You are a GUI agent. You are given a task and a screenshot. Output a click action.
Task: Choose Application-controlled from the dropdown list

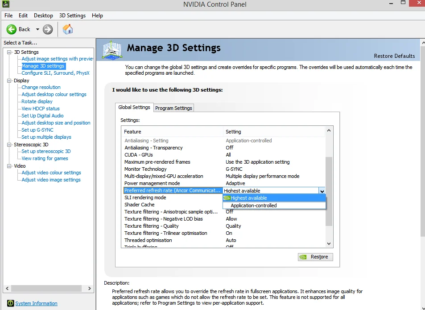click(274, 205)
